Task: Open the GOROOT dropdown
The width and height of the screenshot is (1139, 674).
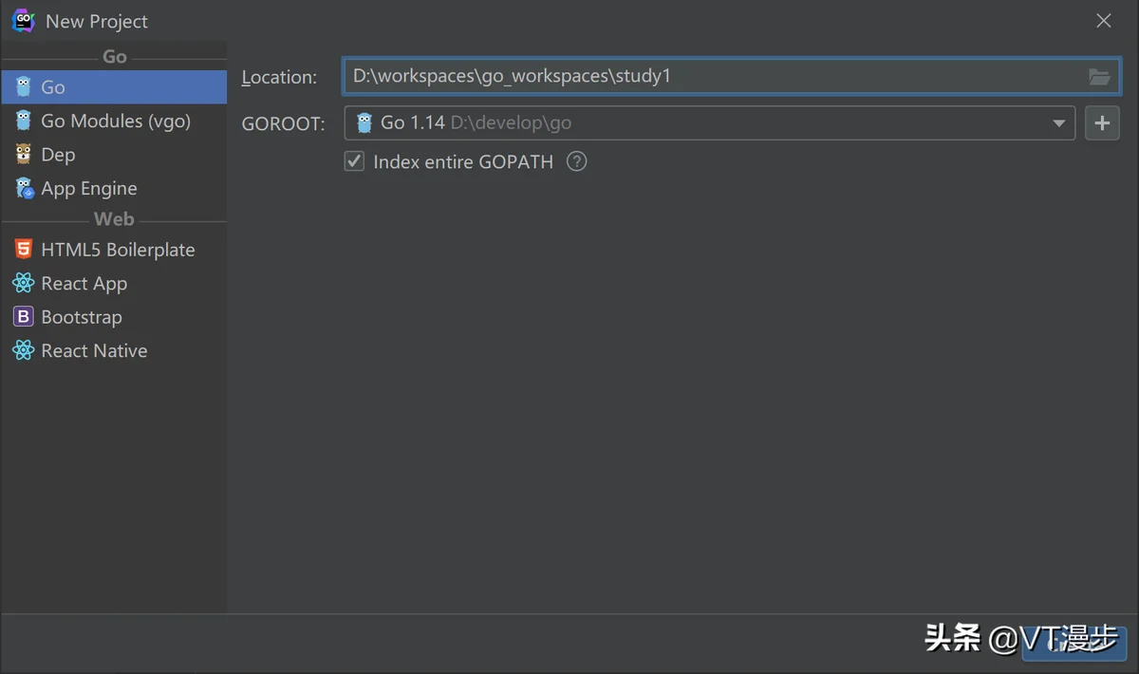Action: 1058,123
